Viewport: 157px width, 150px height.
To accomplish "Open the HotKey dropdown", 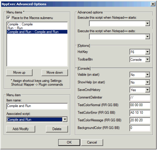I will pos(147,52).
